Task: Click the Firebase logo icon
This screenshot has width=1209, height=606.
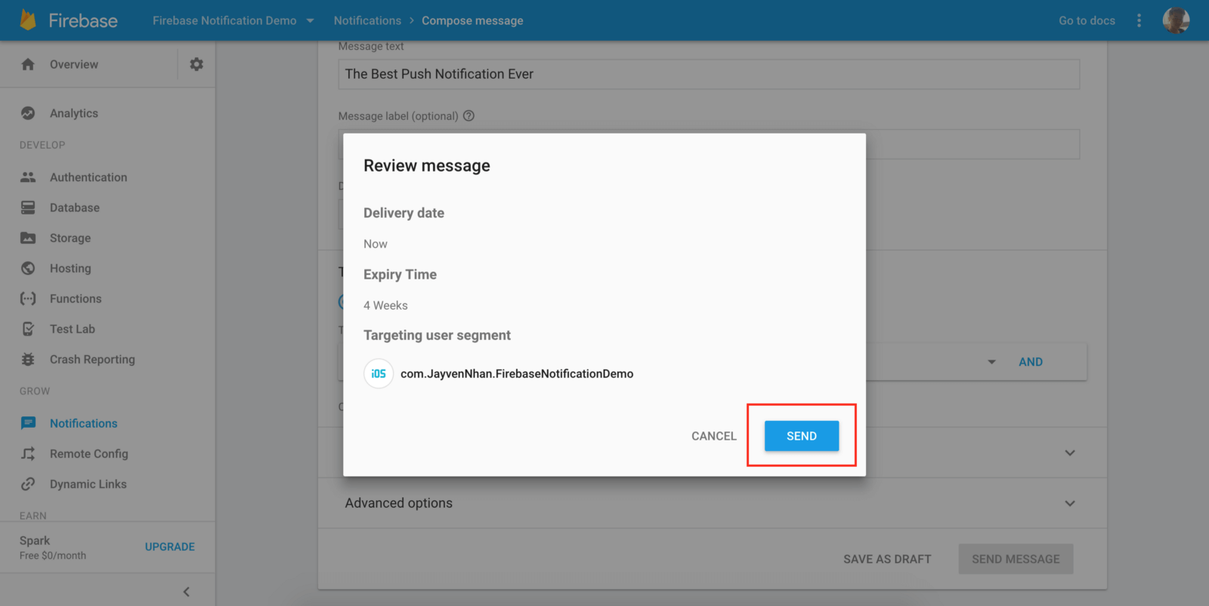Action: click(28, 20)
